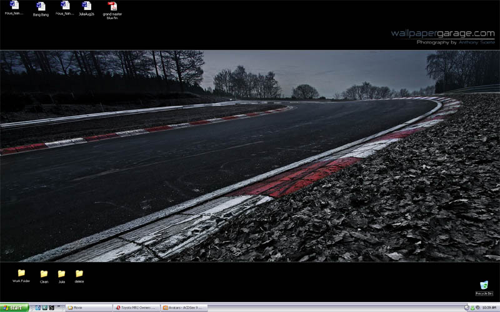Open the Windows Start menu
Image resolution: width=500 pixels, height=312 pixels.
[x=14, y=308]
